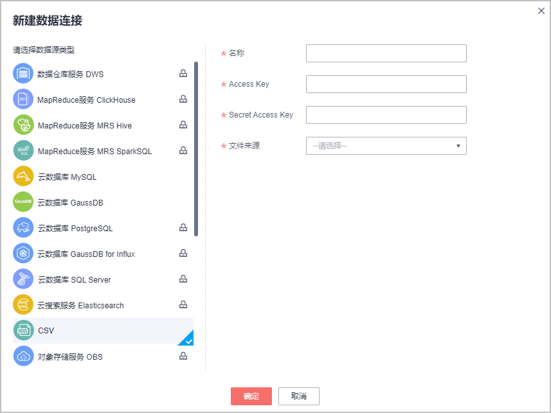
Task: Click the MySQL dolphin icon
Action: (x=24, y=176)
